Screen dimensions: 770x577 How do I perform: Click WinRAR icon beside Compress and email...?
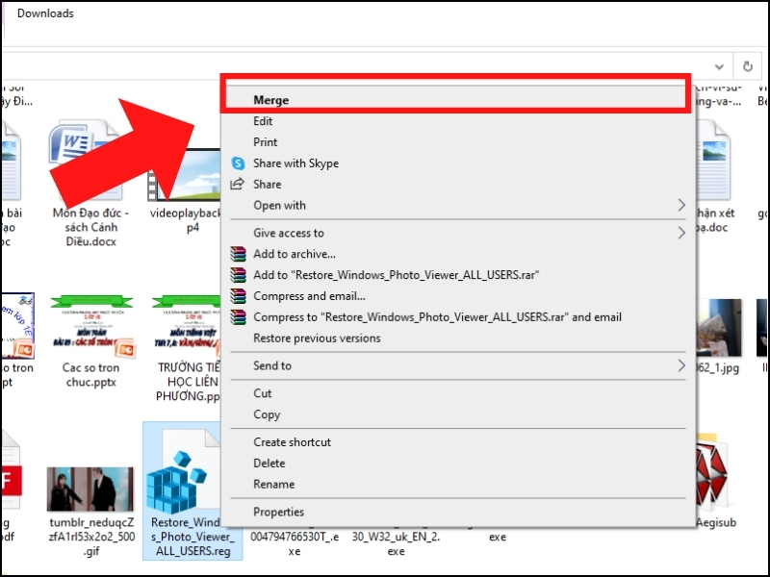(238, 296)
